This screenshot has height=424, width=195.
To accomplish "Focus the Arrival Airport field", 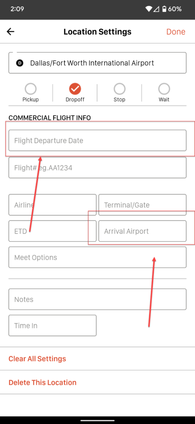I will pyautogui.click(x=143, y=231).
